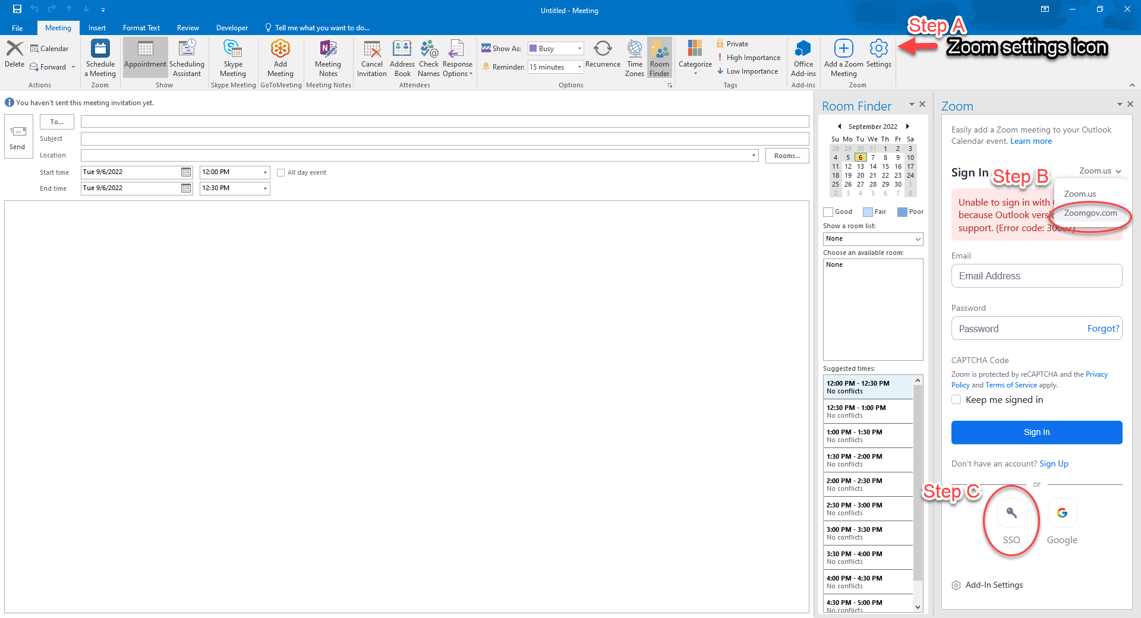Toggle Low Importance flag
The width and height of the screenshot is (1141, 618).
(748, 71)
